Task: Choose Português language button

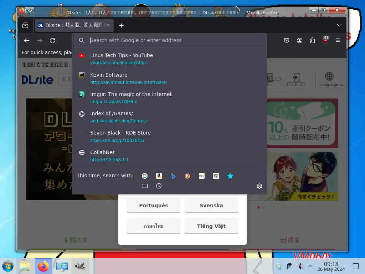Action: (154, 205)
